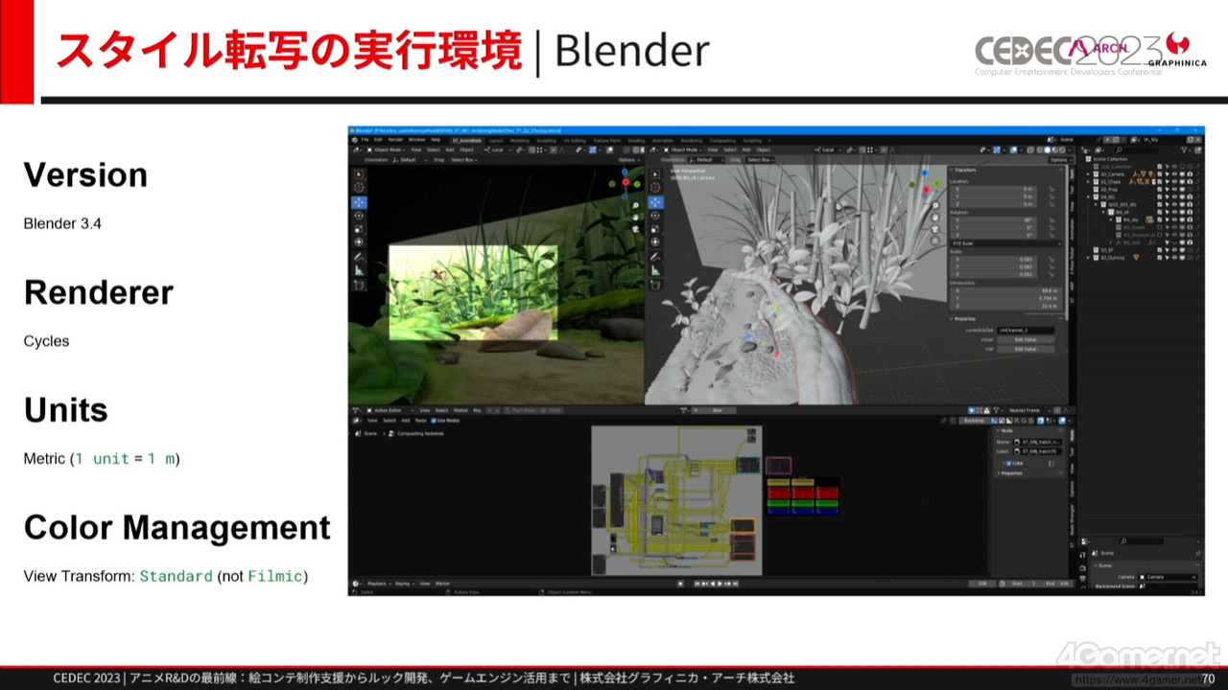Viewport: 1228px width, 690px height.
Task: Select the Transform tool in left viewport toolbar
Action: point(359,242)
